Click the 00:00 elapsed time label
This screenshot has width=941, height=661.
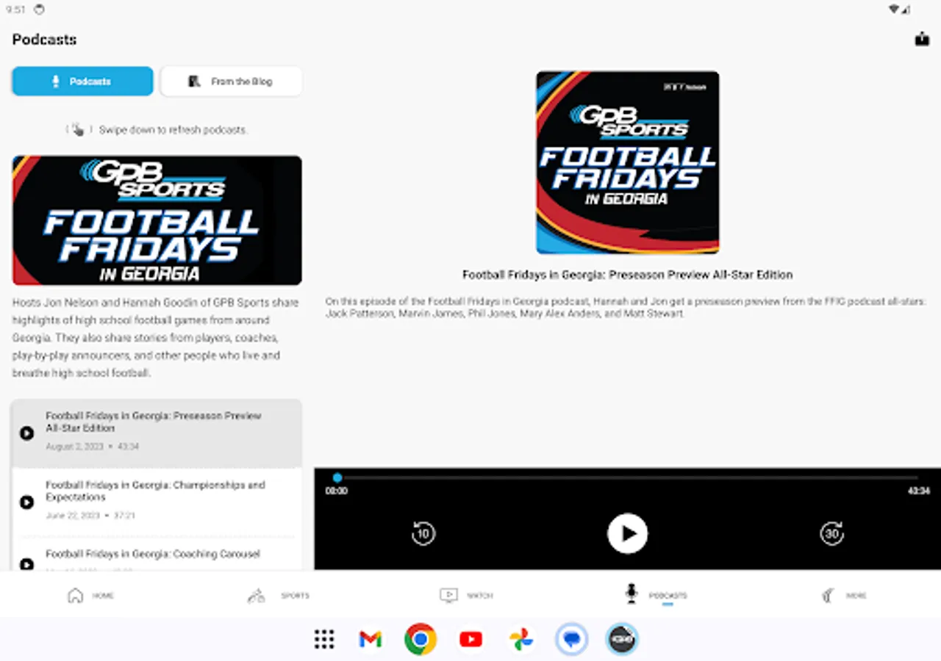[337, 491]
